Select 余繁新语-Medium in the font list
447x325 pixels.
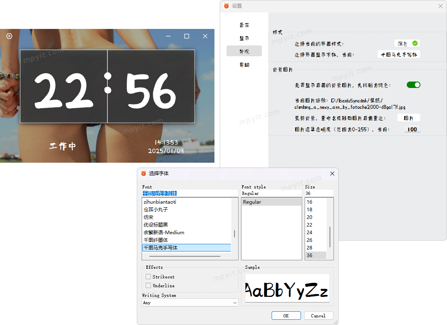pos(187,233)
